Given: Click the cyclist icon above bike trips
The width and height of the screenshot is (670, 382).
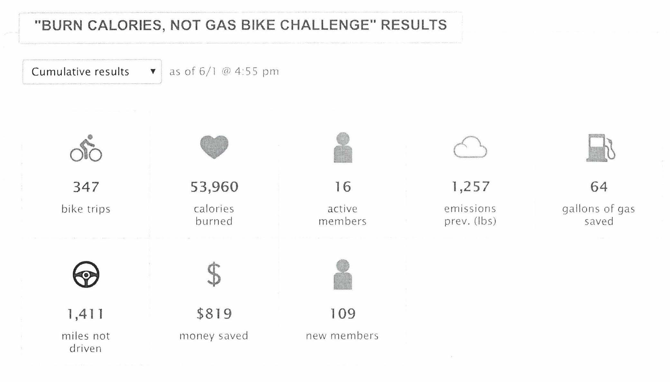Looking at the screenshot, I should click(x=86, y=148).
